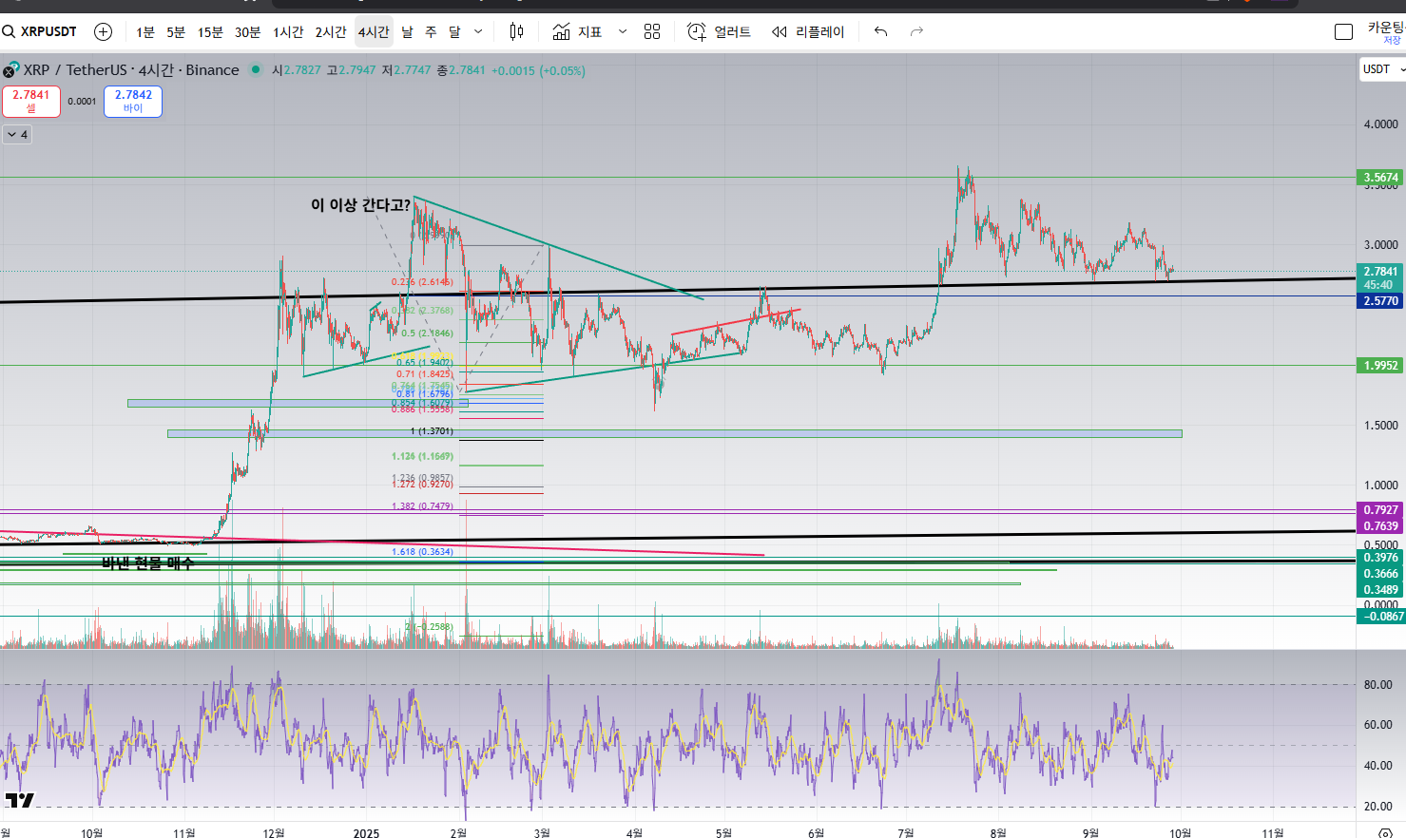
Task: Click the 4.0000 price scale value
Action: click(1380, 124)
